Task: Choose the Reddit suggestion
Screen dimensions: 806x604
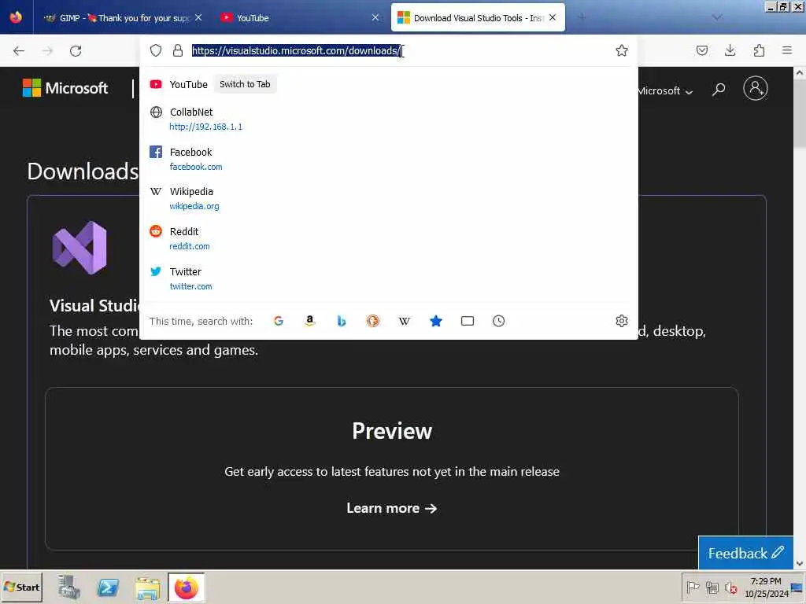Action: click(389, 239)
